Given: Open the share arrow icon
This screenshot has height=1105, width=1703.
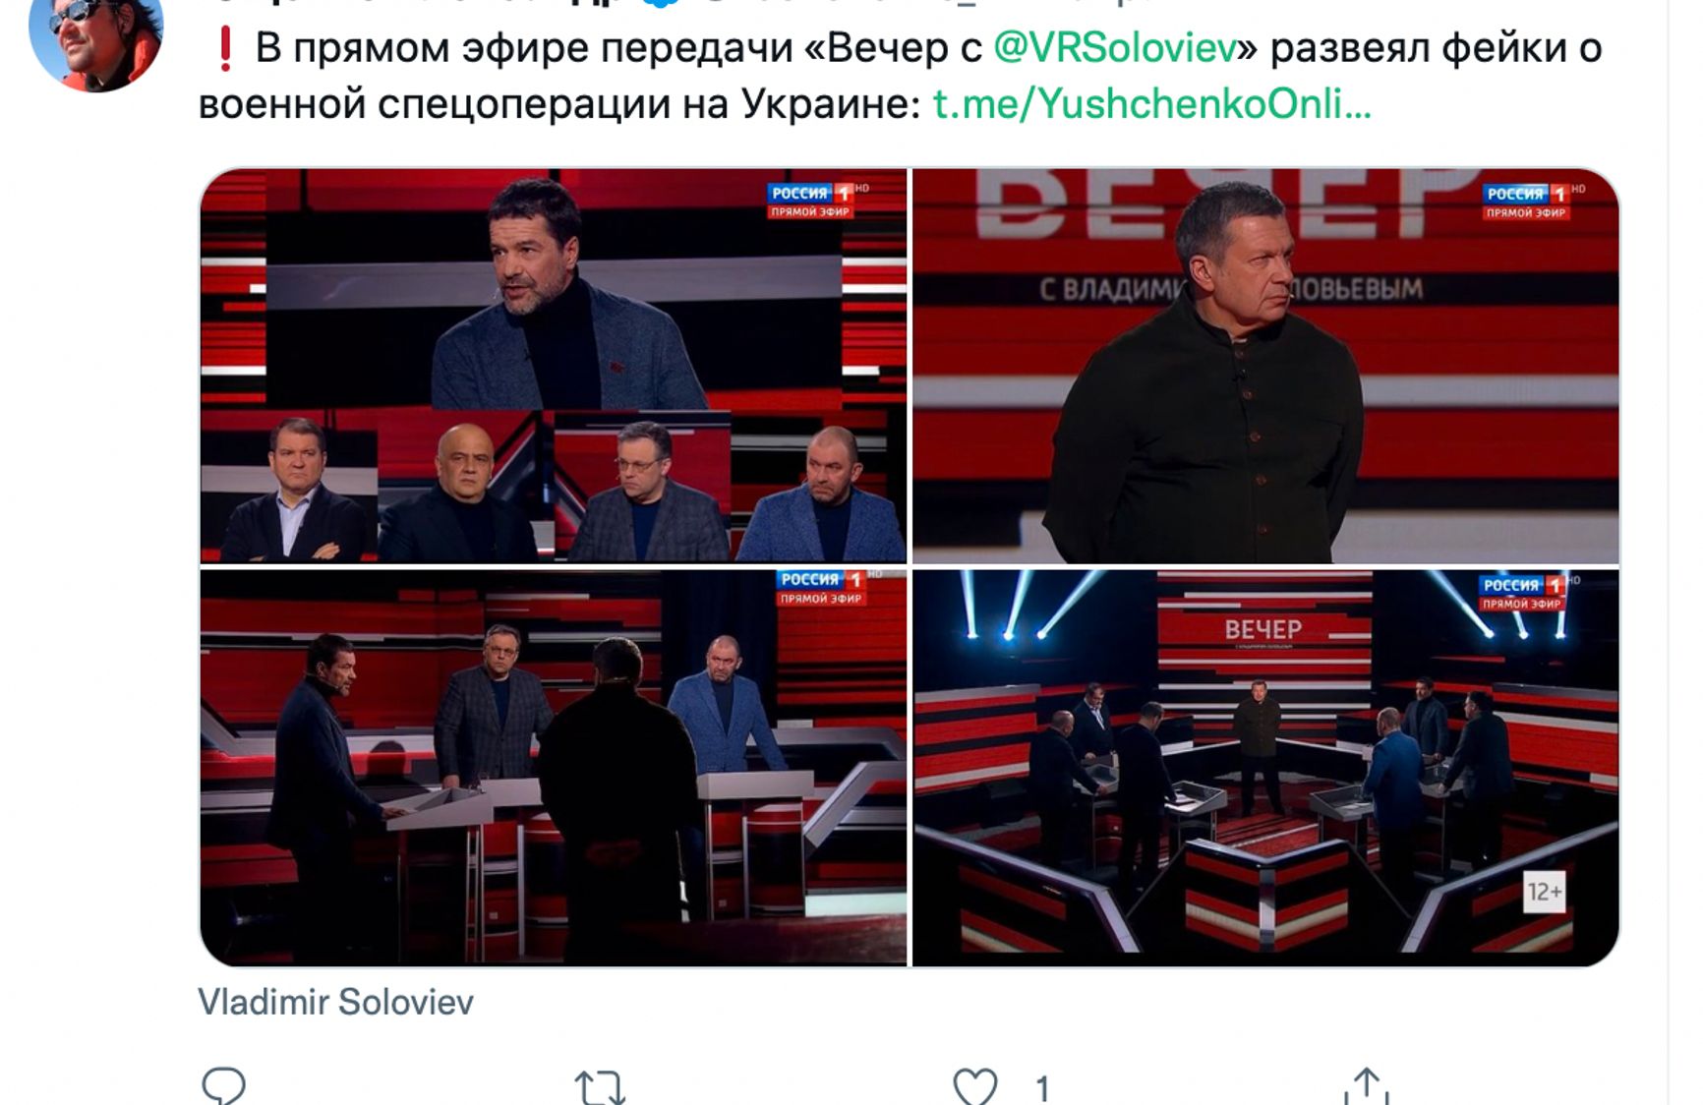Looking at the screenshot, I should click(x=1366, y=1086).
